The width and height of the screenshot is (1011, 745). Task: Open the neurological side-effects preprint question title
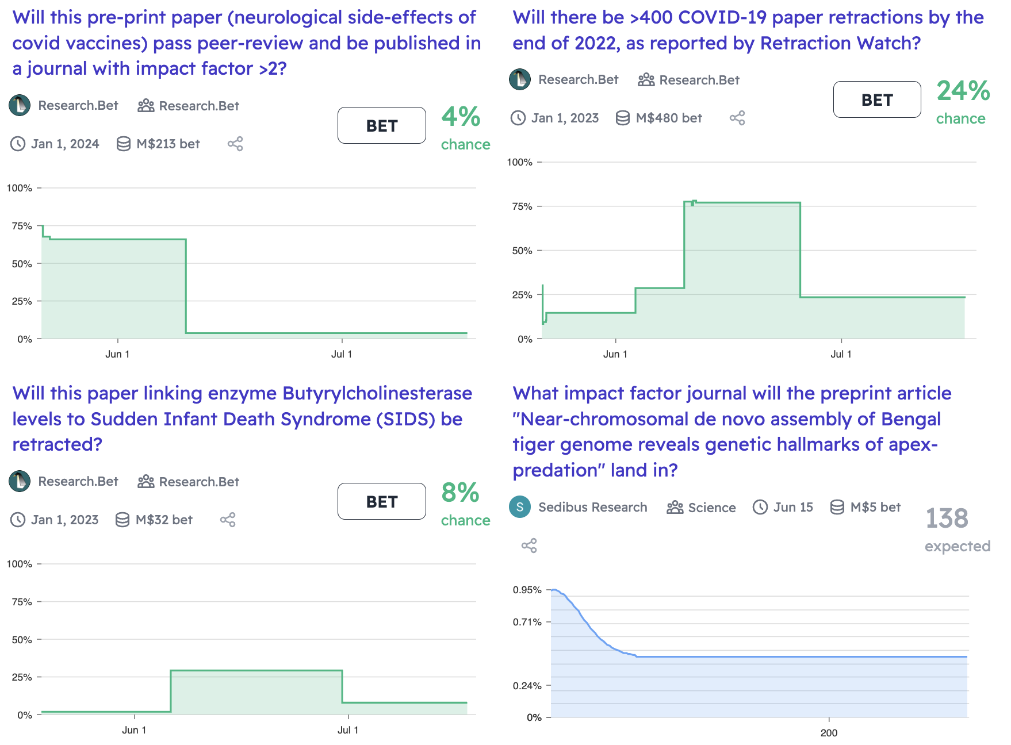(246, 43)
